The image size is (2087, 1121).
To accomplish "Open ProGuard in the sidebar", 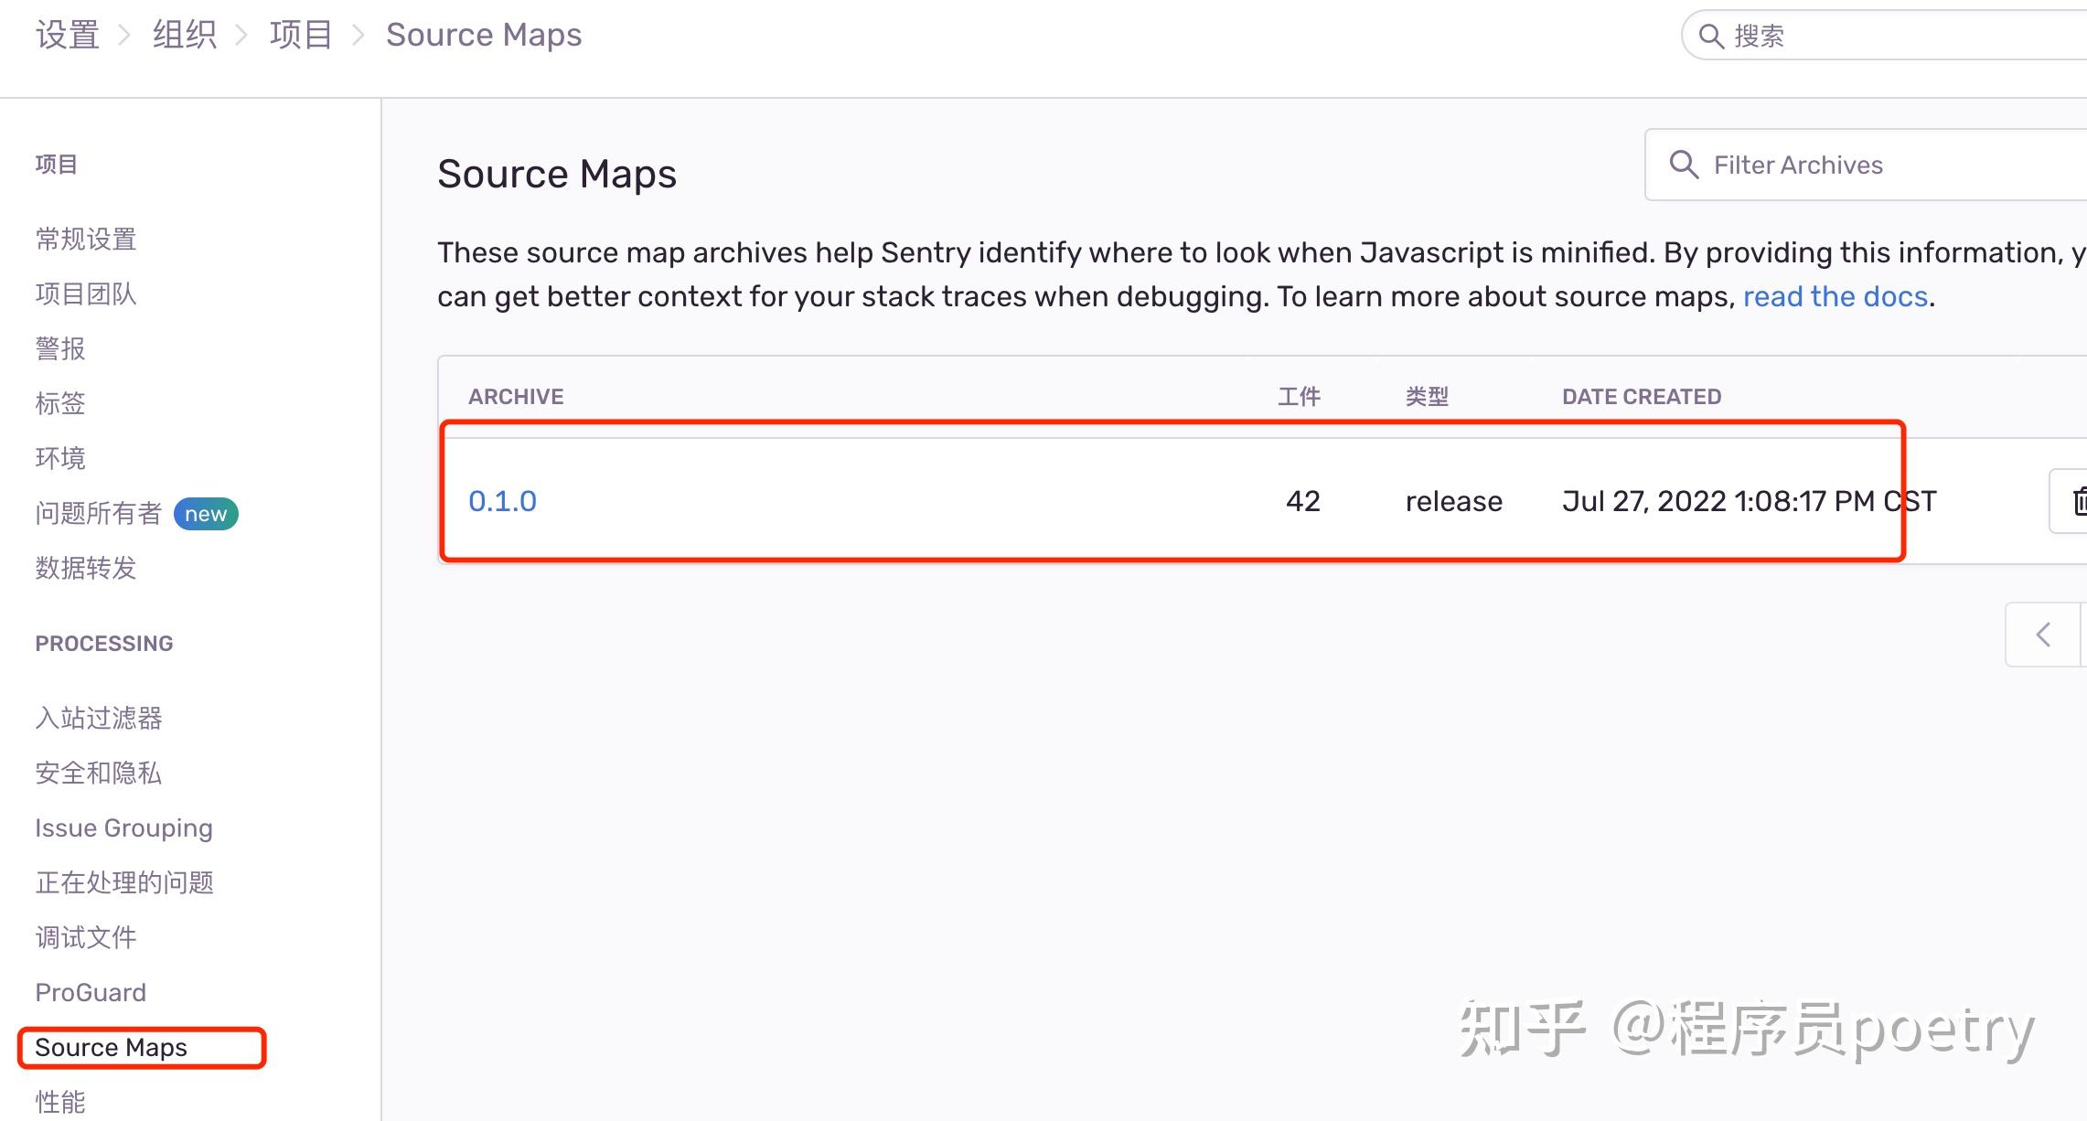I will point(91,992).
